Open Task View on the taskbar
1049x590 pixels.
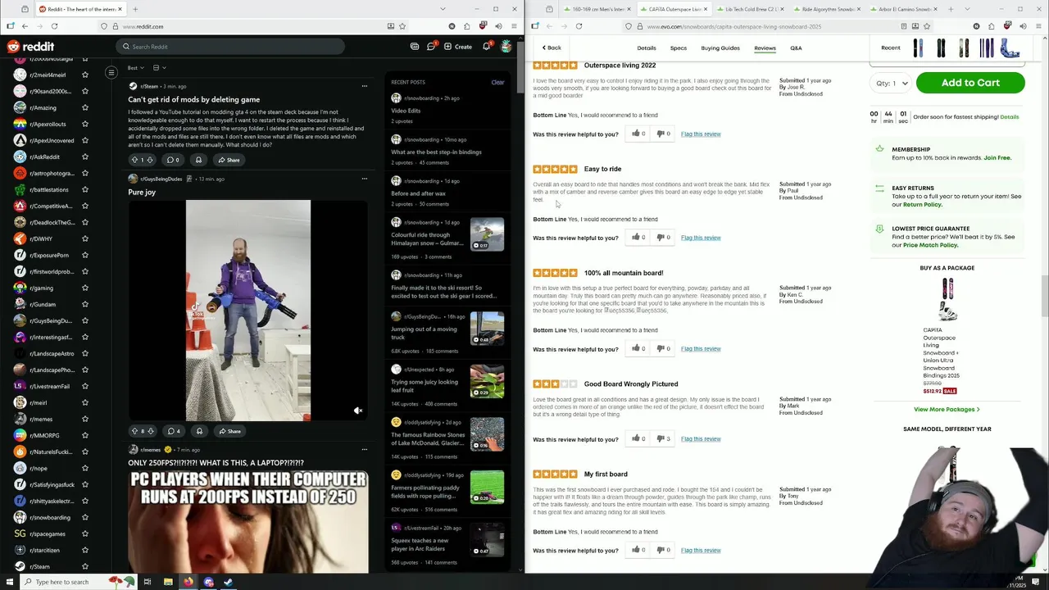(148, 582)
